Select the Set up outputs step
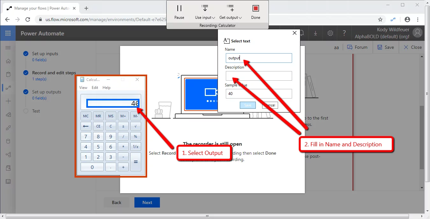The image size is (430, 219). (47, 92)
